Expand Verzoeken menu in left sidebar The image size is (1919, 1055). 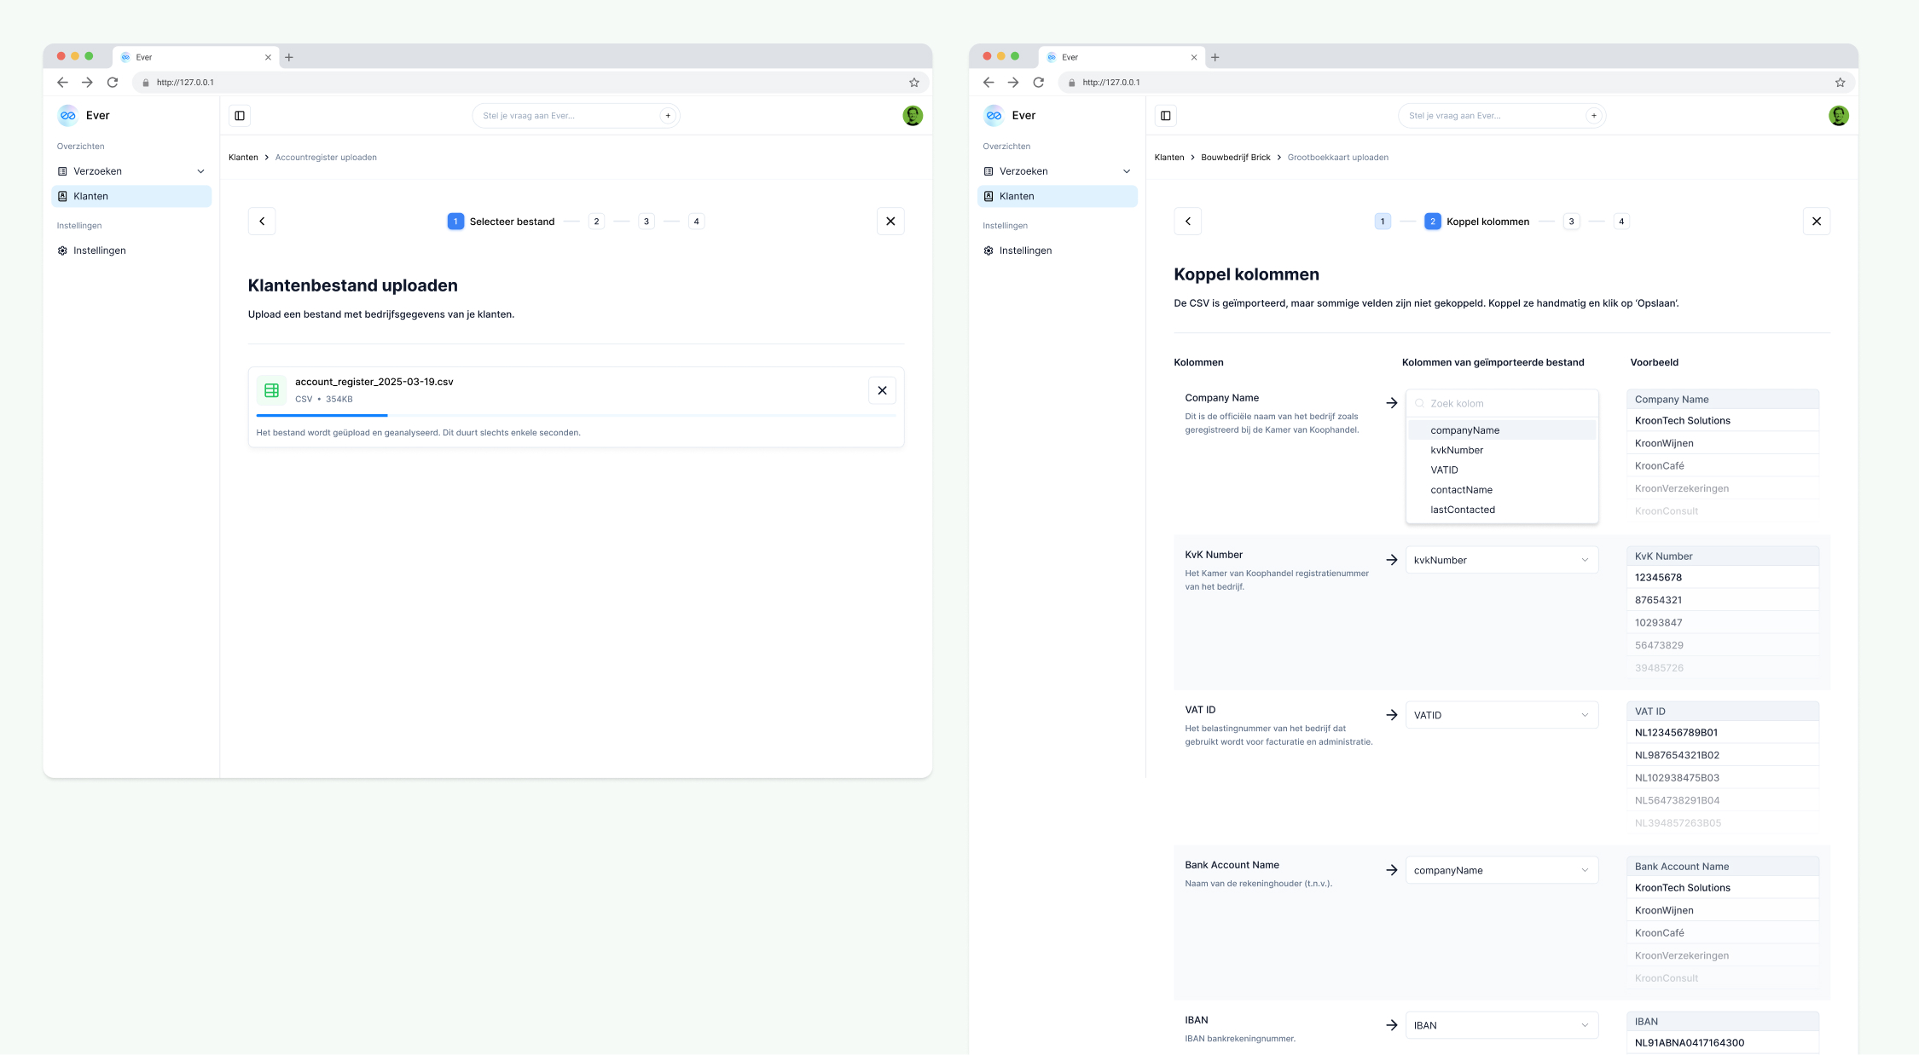click(x=201, y=171)
